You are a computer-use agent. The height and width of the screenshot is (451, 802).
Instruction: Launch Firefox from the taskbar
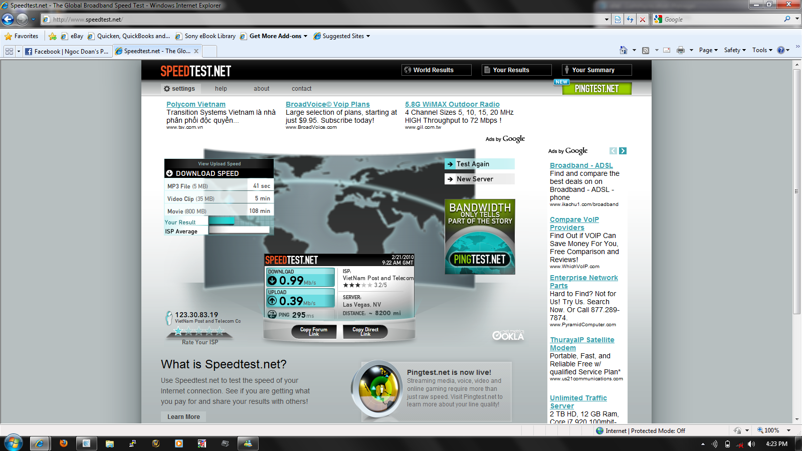[63, 443]
